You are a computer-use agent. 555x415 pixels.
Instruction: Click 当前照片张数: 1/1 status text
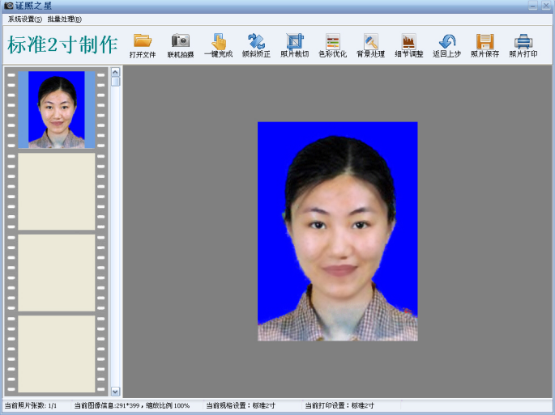tap(31, 405)
